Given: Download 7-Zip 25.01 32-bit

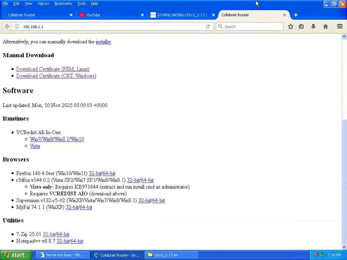Looking at the screenshot, I should (49, 234).
